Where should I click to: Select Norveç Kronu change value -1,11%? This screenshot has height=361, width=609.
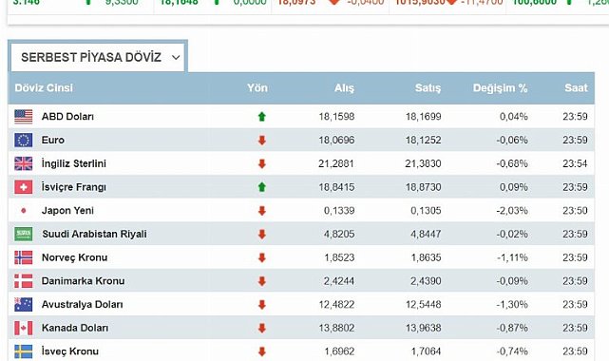(x=512, y=257)
